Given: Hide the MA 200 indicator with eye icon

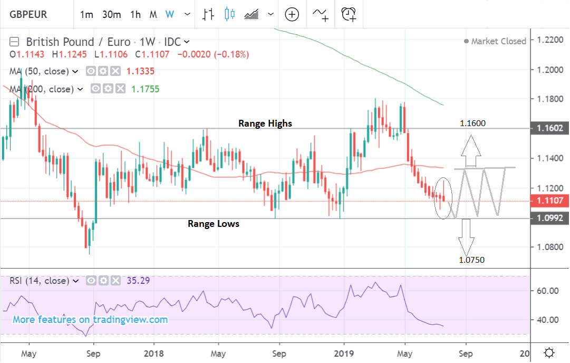Looking at the screenshot, I should [x=96, y=89].
